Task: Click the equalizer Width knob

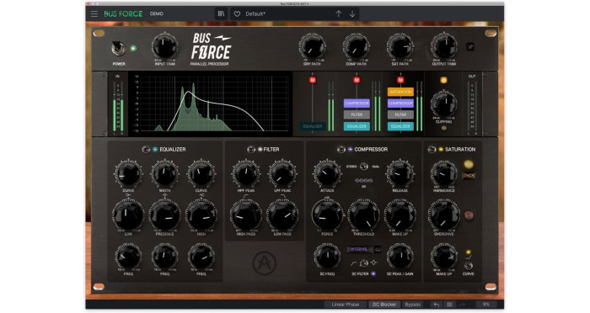Action: coord(164,173)
